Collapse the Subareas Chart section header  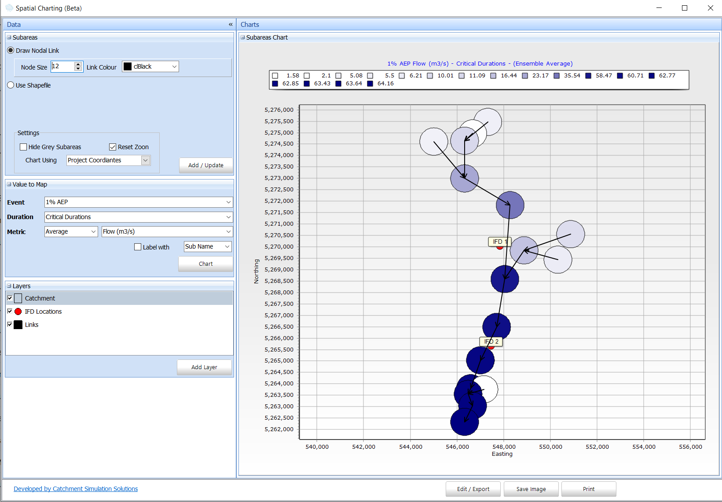242,37
